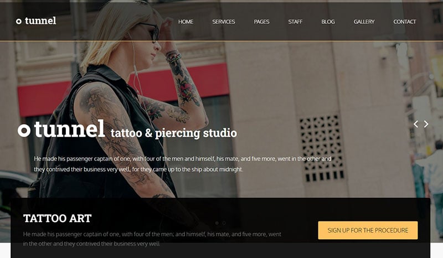The image size is (443, 258).
Task: Click the circle icon in the header logo
Action: click(x=19, y=22)
